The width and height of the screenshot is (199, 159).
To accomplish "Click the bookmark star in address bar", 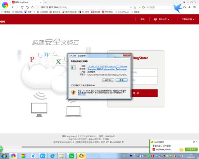I will click(x=135, y=7).
